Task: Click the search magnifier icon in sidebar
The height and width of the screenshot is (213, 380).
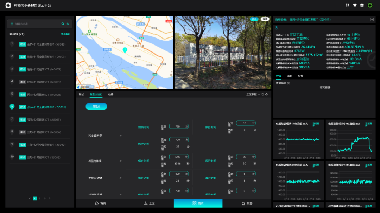Action: click(x=63, y=24)
